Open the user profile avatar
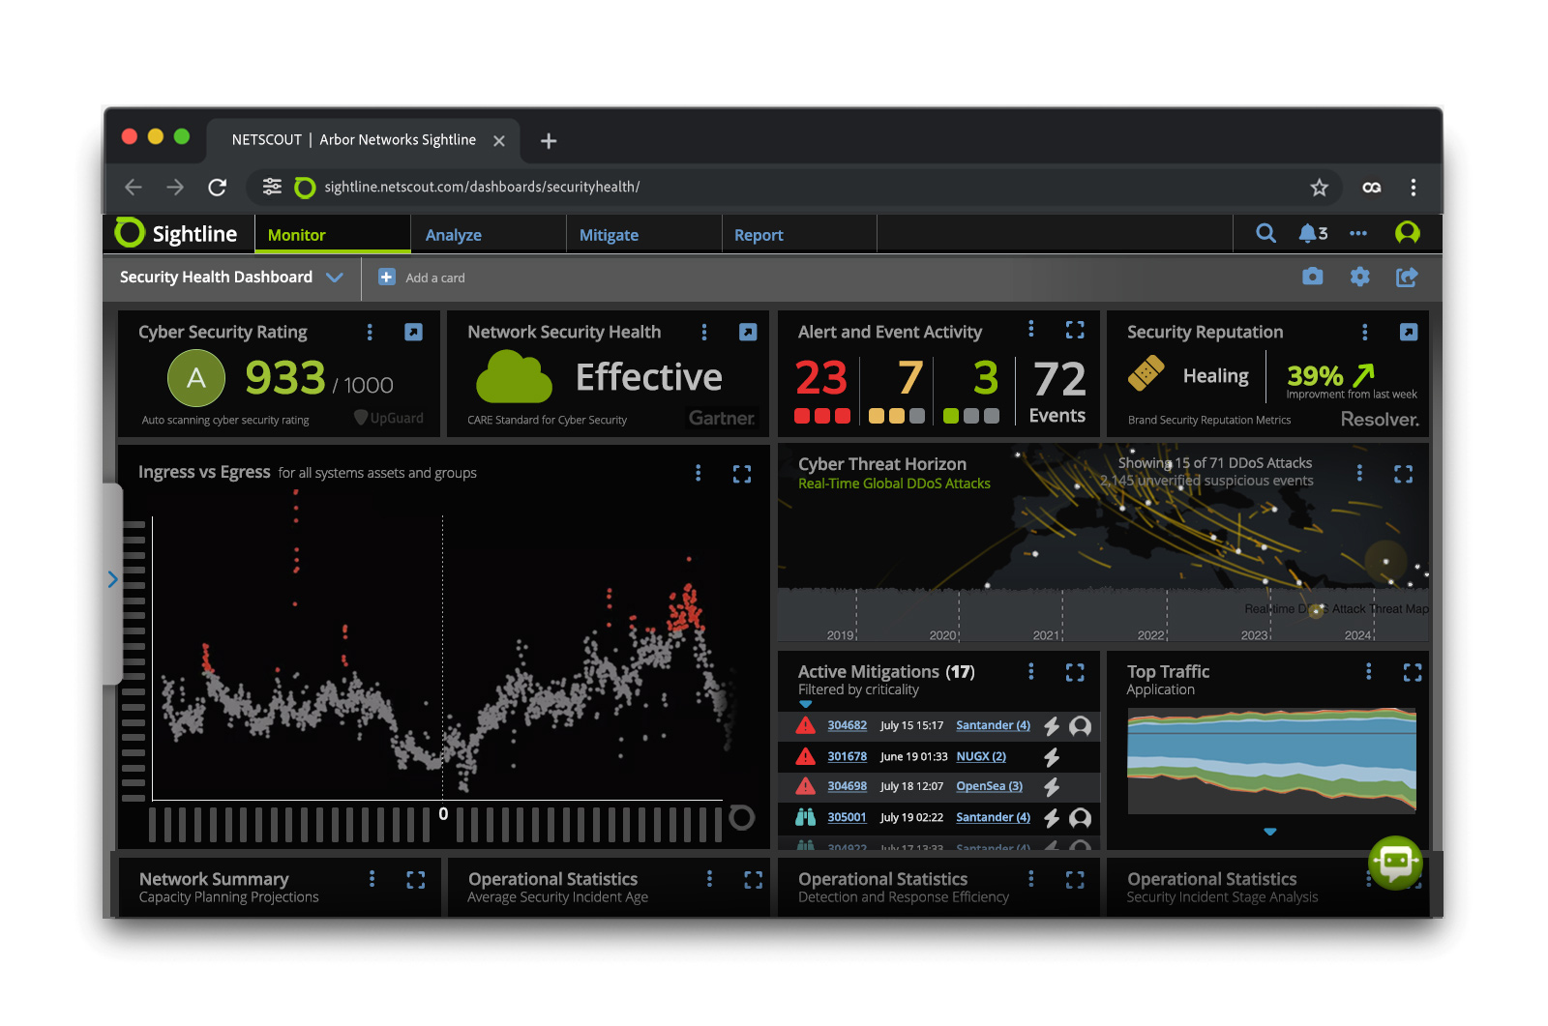Viewport: 1548px width, 1026px height. click(1408, 232)
